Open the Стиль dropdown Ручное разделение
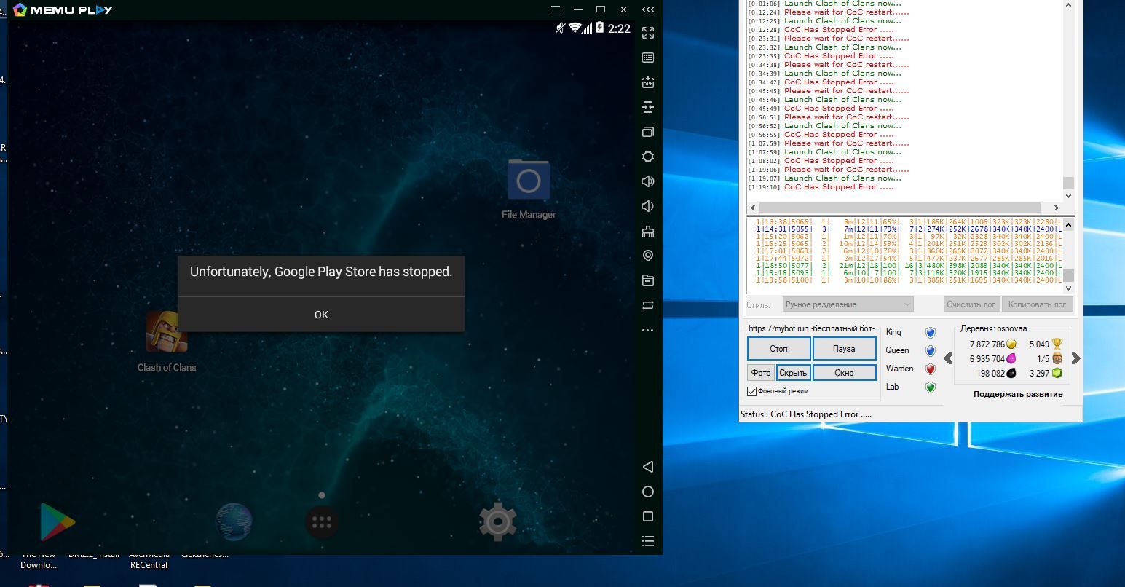The height and width of the screenshot is (587, 1125). coord(848,304)
